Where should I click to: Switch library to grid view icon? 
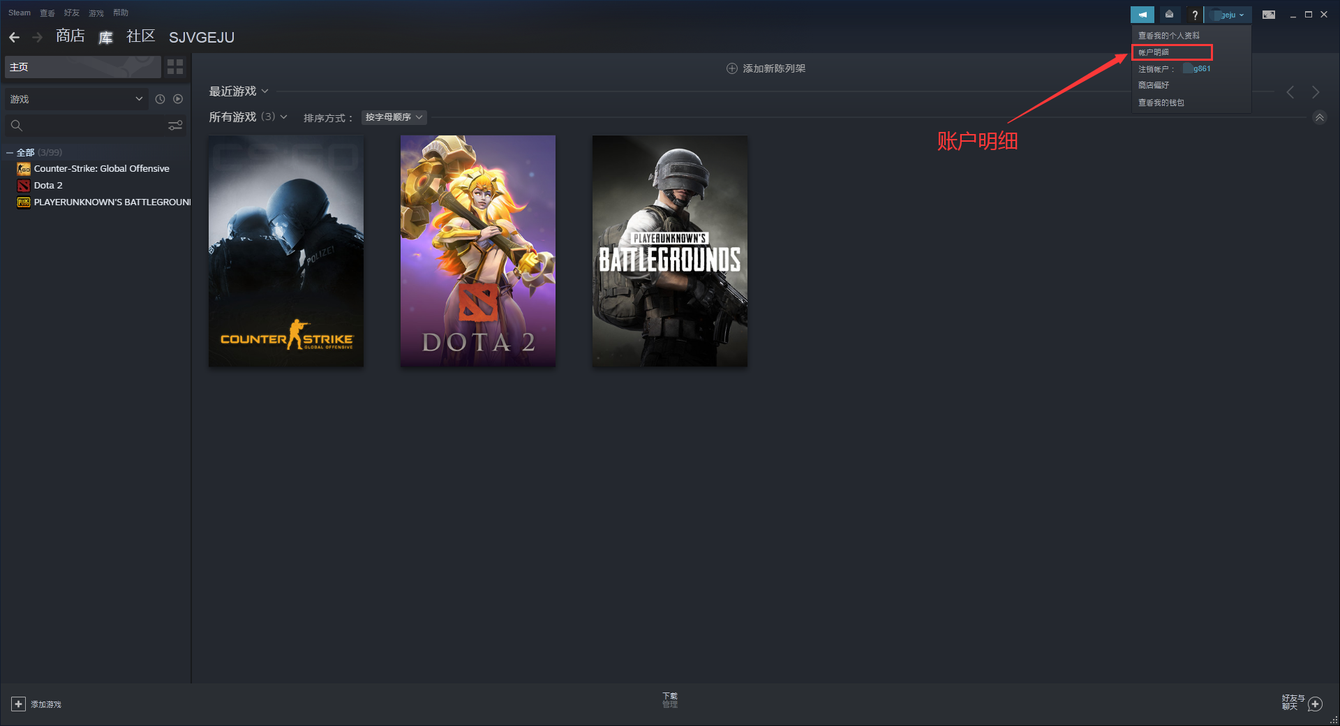(175, 67)
